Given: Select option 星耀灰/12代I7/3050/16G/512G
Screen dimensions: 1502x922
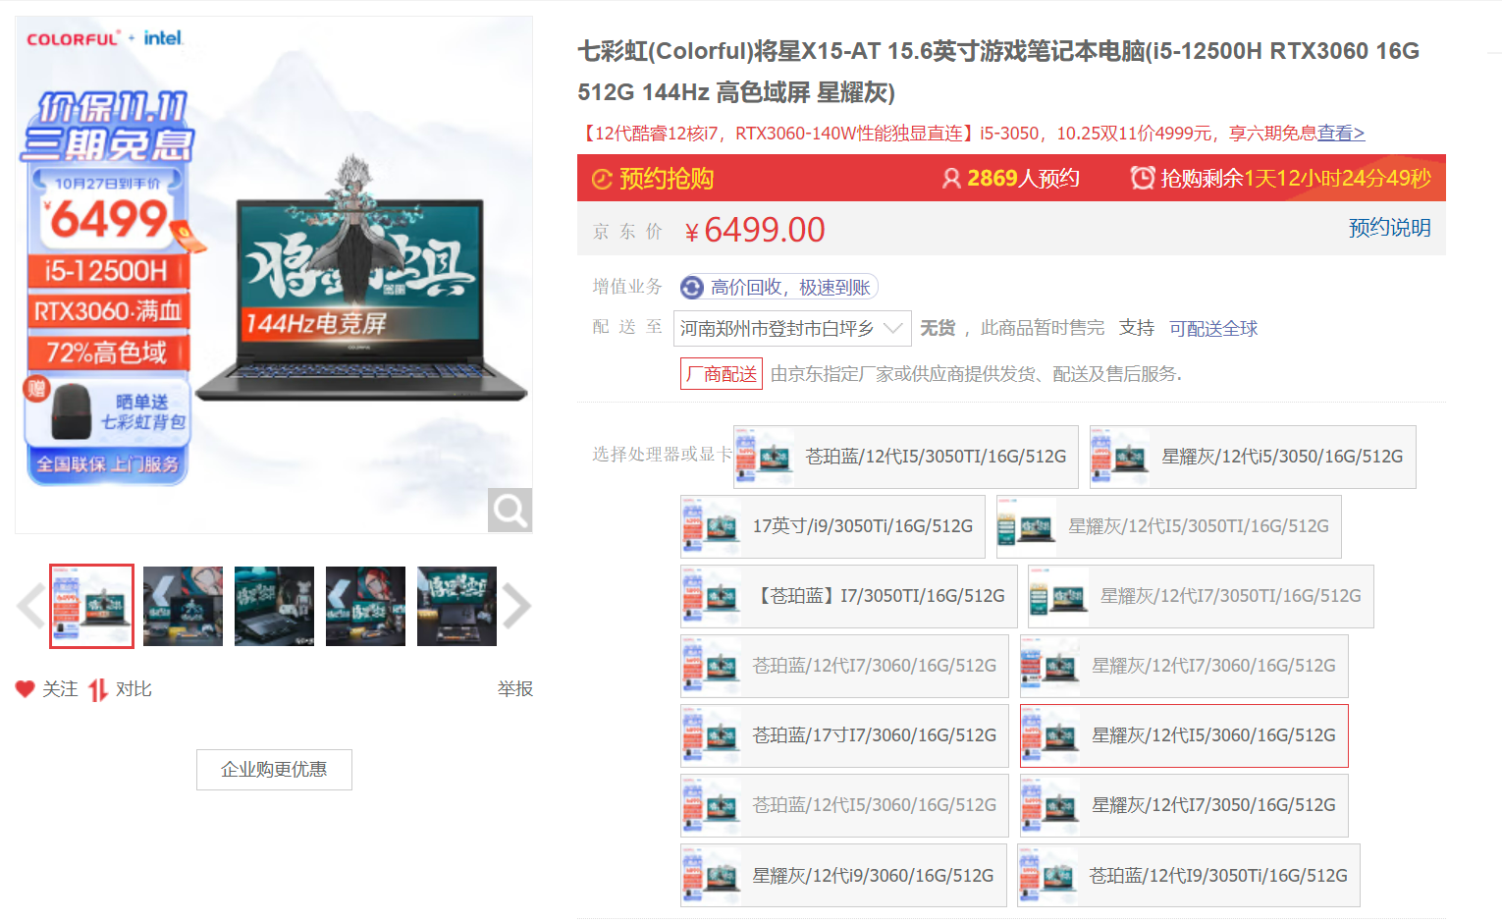Looking at the screenshot, I should point(1184,805).
